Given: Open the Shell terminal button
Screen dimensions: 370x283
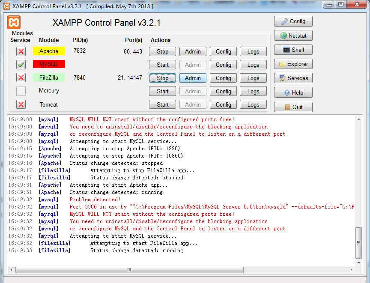Looking at the screenshot, I should point(293,50).
